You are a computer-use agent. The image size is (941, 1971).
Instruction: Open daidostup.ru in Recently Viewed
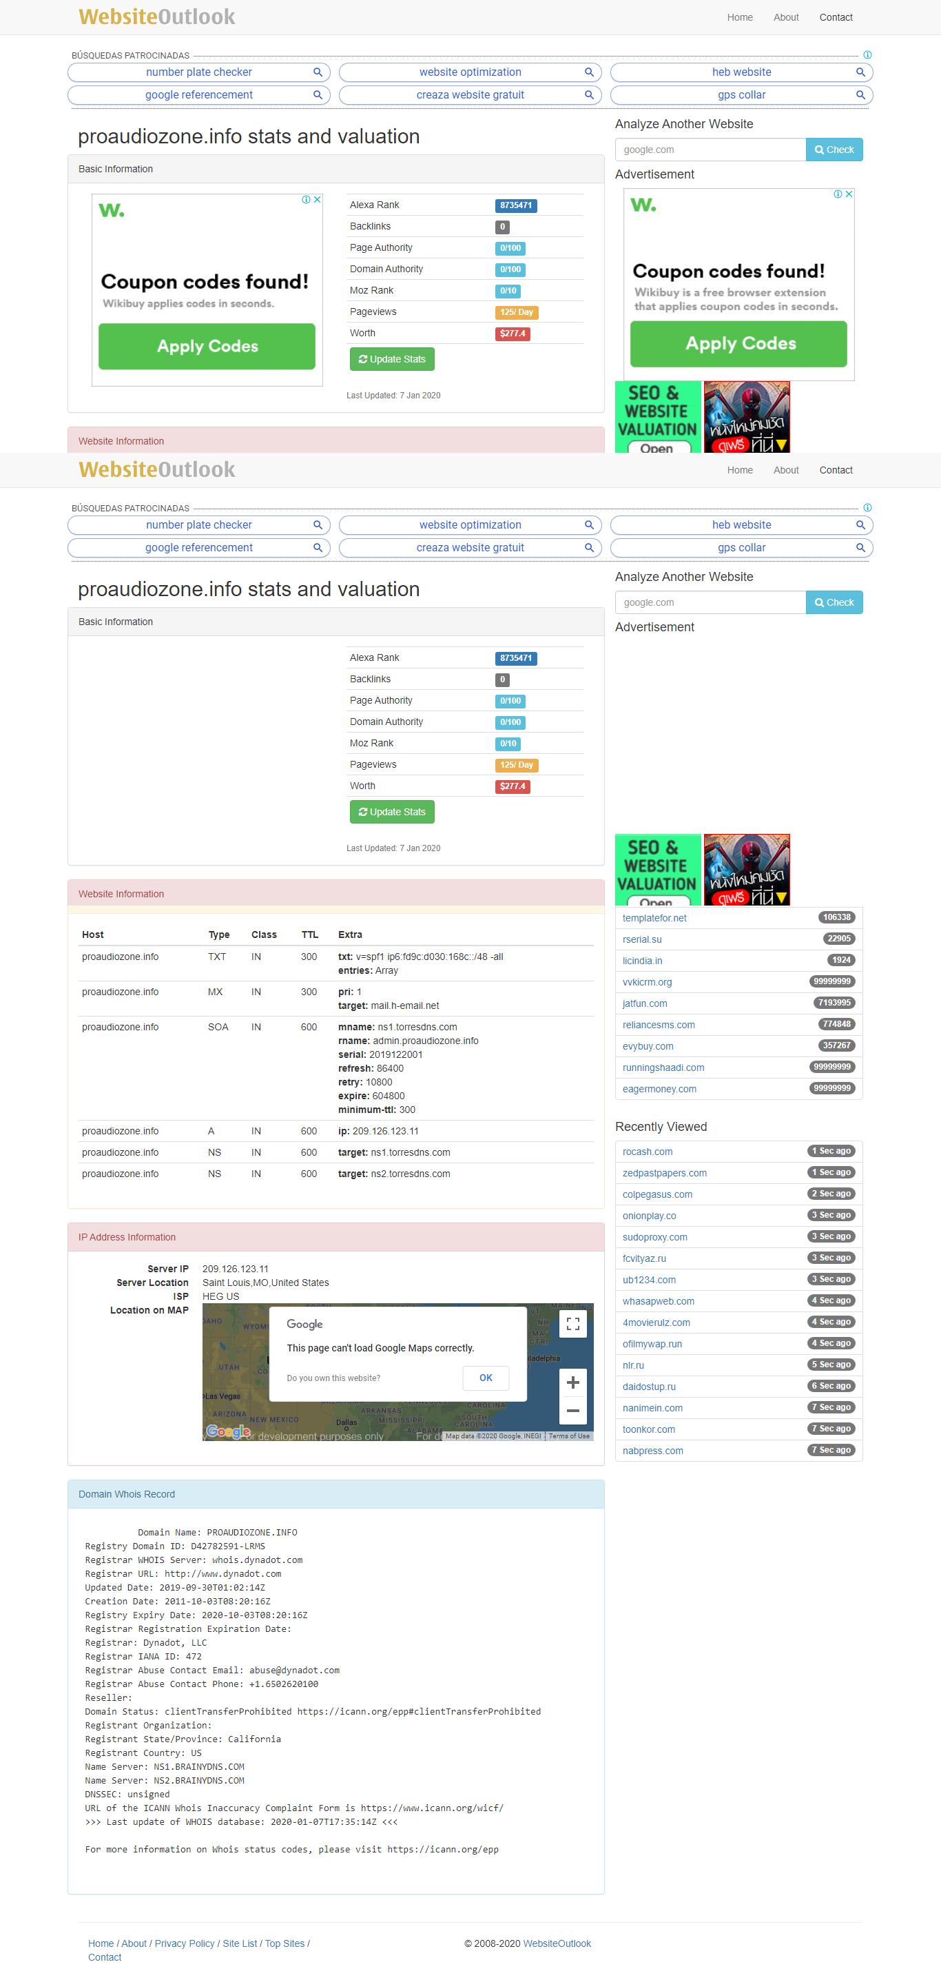tap(649, 1387)
